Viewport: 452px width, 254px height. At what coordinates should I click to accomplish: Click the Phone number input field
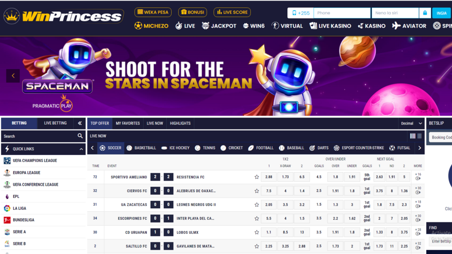tap(342, 13)
